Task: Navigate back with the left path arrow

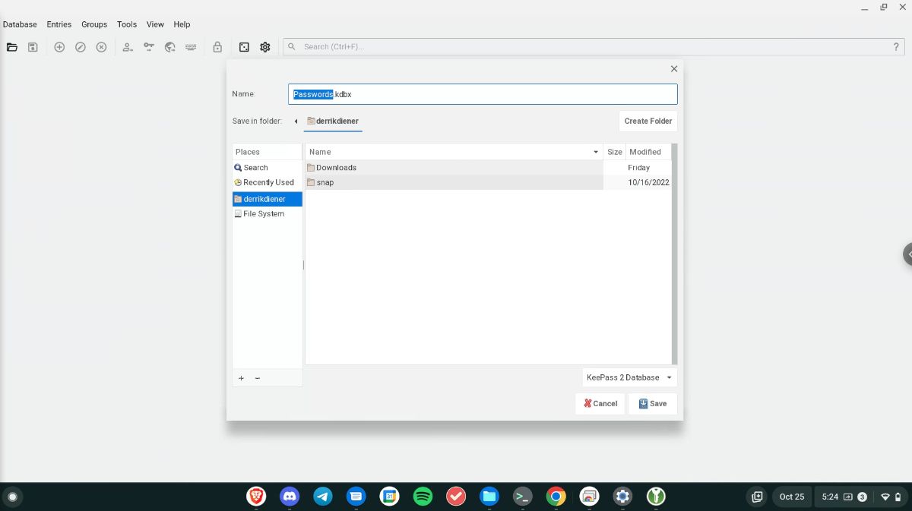Action: pyautogui.click(x=296, y=121)
